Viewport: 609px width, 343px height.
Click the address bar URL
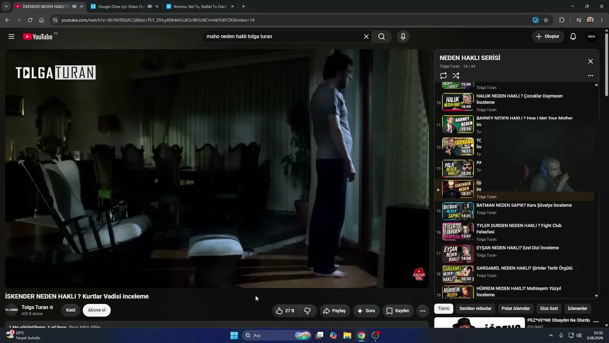point(158,20)
